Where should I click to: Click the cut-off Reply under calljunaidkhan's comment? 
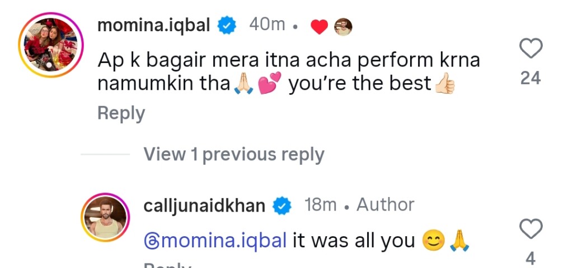click(168, 265)
